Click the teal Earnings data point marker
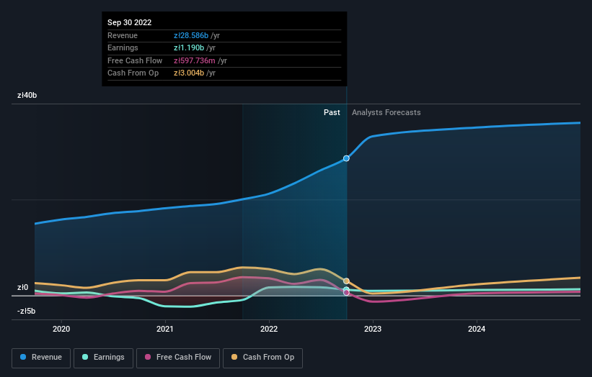This screenshot has height=377, width=592. pyautogui.click(x=346, y=289)
